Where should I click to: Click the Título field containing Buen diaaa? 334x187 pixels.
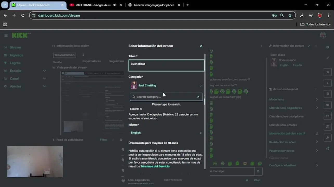tap(166, 65)
